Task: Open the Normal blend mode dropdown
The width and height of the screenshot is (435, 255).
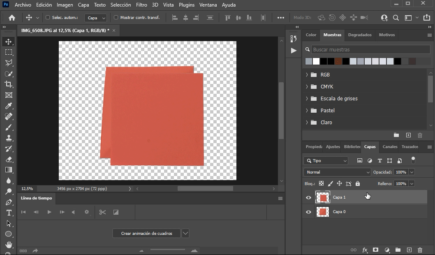Action: (337, 172)
